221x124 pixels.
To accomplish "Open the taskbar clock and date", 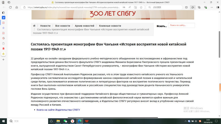I will click(x=208, y=121).
